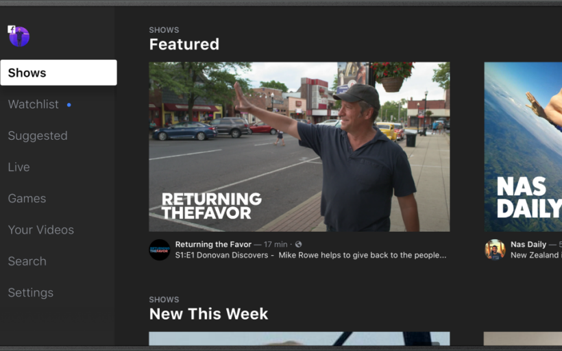The image size is (562, 351).
Task: Switch to Games in sidebar
Action: click(x=27, y=198)
